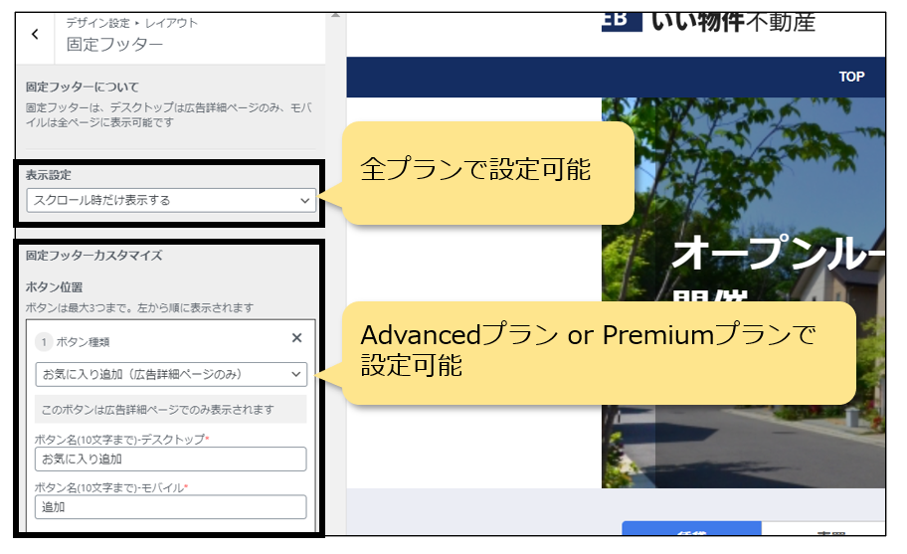The image size is (907, 554).
Task: Expand the ボタン種類 dropdown
Action: coord(170,374)
